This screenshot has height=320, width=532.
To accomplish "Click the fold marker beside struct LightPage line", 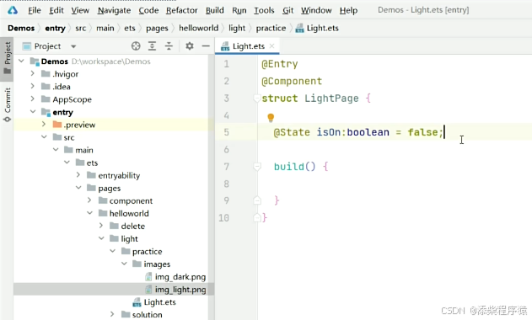I will [257, 99].
